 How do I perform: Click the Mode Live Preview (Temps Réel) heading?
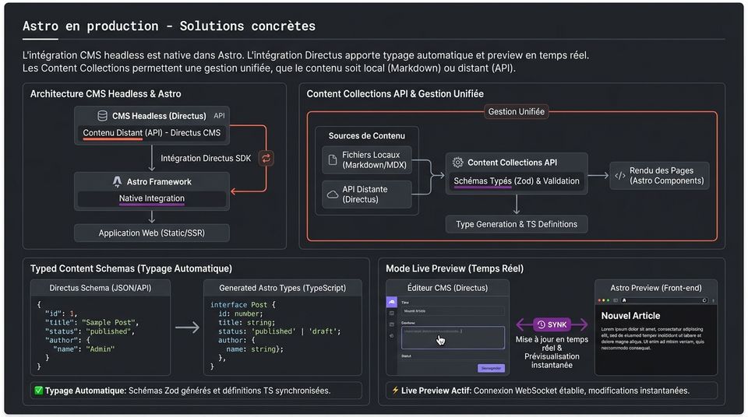454,268
